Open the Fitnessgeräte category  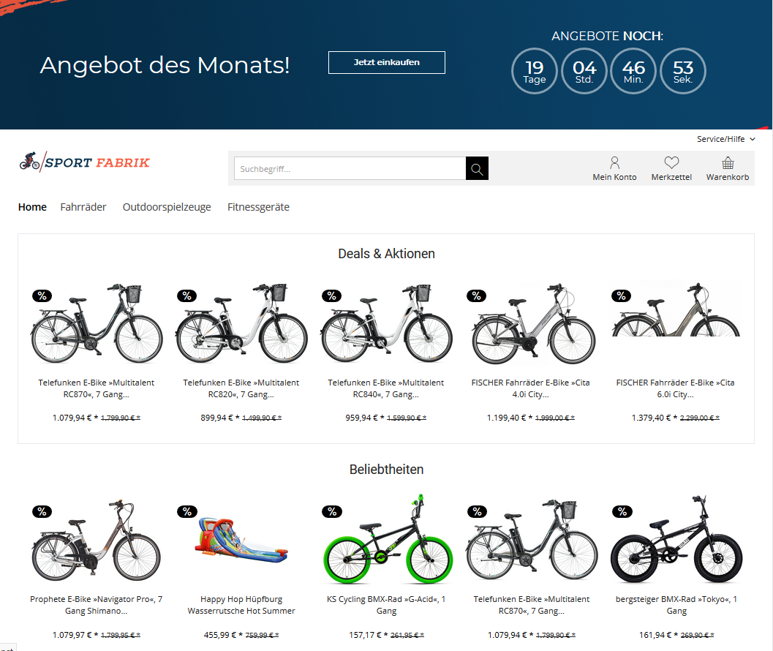258,207
